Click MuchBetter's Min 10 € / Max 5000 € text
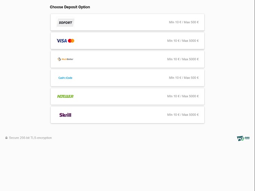The width and height of the screenshot is (255, 191). coord(183,59)
